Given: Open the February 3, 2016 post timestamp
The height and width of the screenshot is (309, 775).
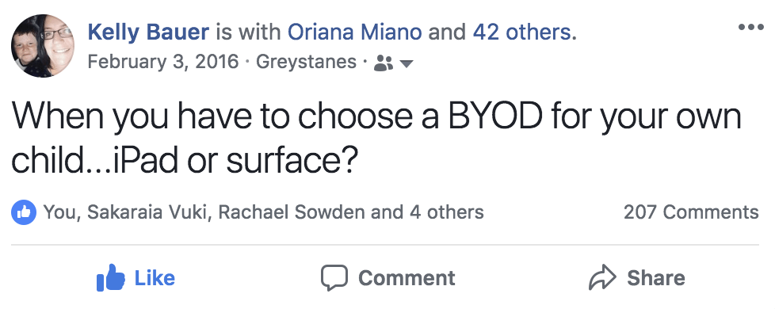Looking at the screenshot, I should (x=162, y=63).
